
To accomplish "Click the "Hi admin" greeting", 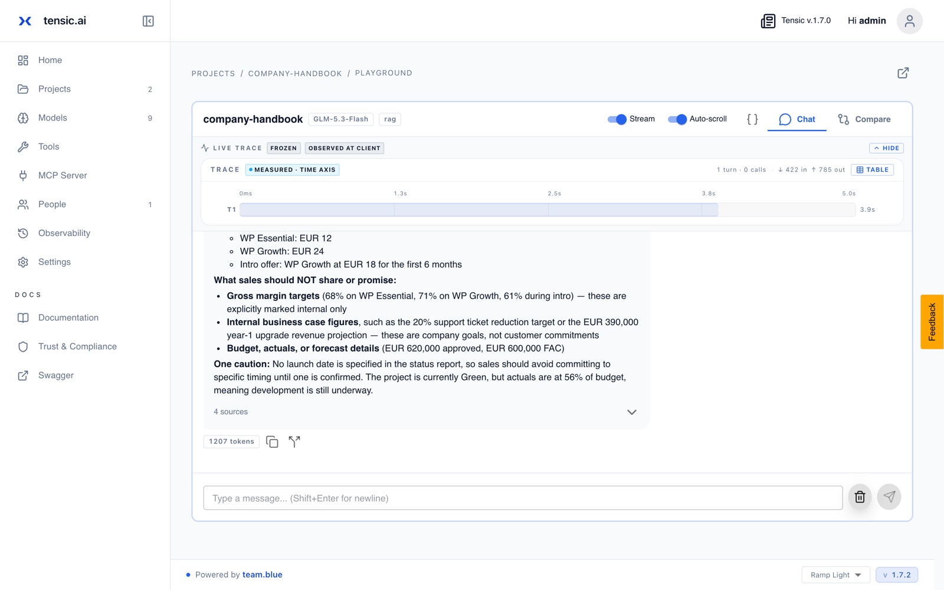I will tap(867, 21).
